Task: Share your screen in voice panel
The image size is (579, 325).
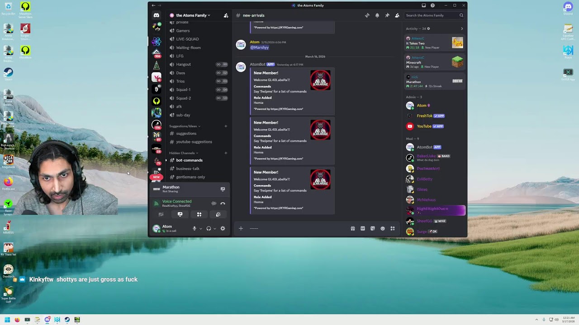Action: click(x=180, y=214)
